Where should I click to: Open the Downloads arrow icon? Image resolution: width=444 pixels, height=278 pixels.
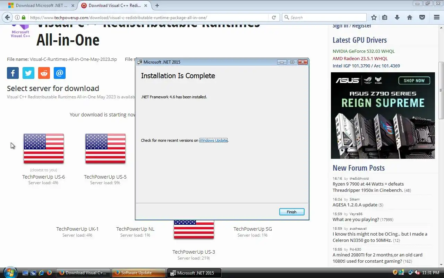click(397, 17)
